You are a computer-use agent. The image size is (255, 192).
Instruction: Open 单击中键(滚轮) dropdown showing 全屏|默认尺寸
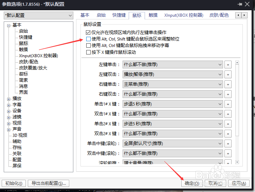point(173,143)
